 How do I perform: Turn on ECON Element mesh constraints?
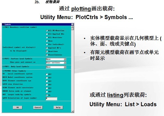pos(47,88)
